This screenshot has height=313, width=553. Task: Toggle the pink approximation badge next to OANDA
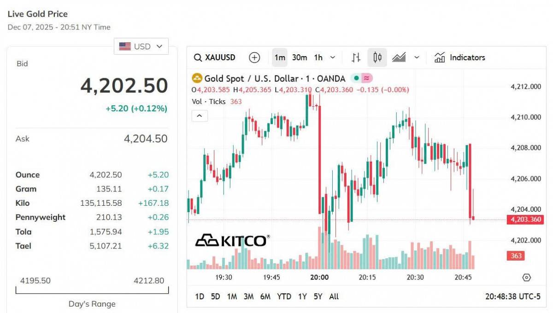tap(366, 79)
